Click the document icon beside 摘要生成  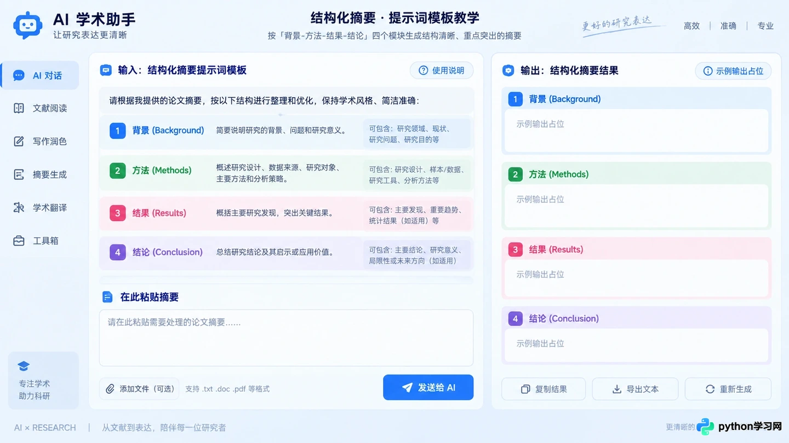click(x=19, y=175)
